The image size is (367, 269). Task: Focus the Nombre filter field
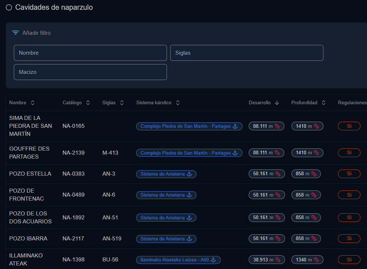pos(90,53)
